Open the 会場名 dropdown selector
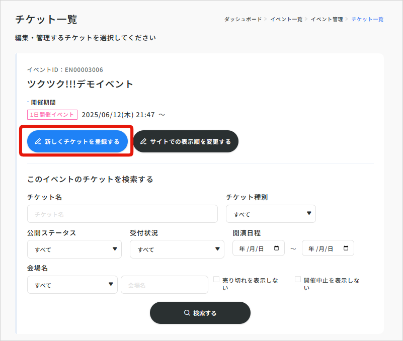Image resolution: width=403 pixels, height=341 pixels. coord(72,285)
